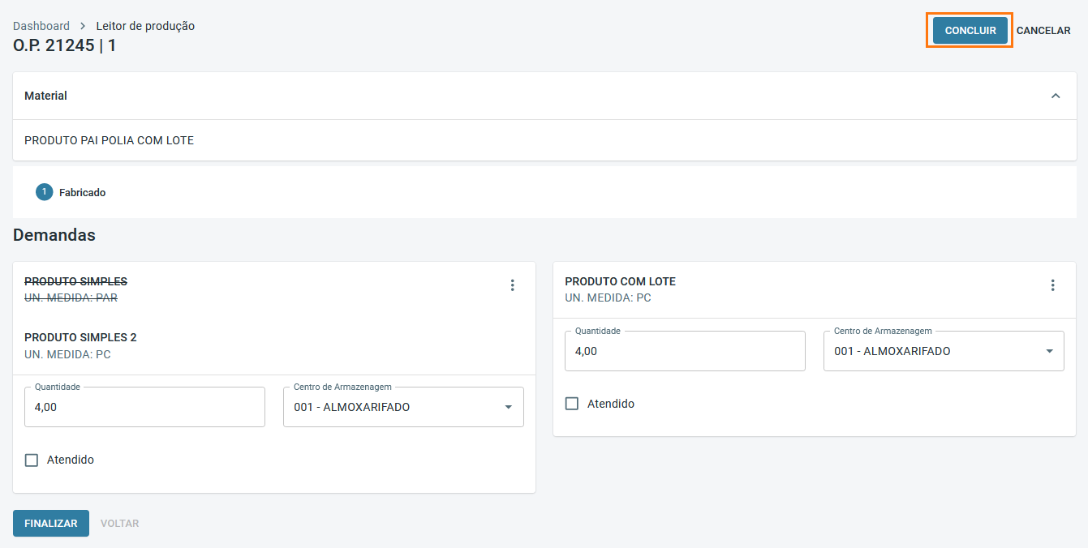Click the Leitor de produção breadcrumb
Screen dimensions: 1088x548
pos(145,26)
